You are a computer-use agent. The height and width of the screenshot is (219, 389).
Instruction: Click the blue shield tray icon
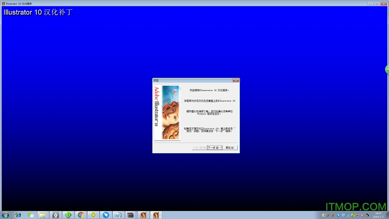pos(343,215)
